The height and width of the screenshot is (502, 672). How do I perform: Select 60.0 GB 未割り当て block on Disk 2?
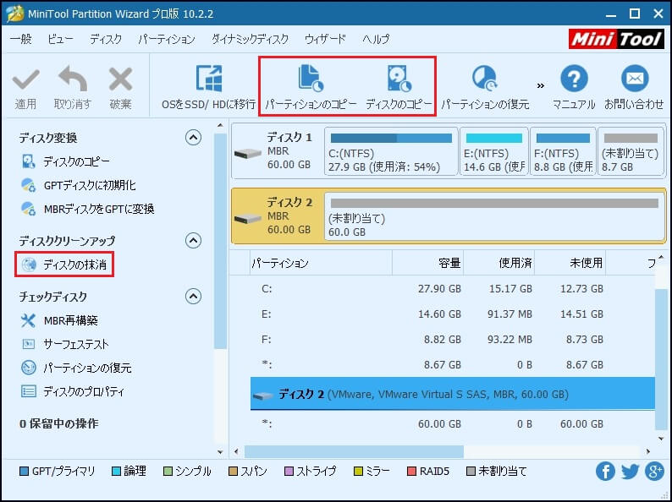494,216
